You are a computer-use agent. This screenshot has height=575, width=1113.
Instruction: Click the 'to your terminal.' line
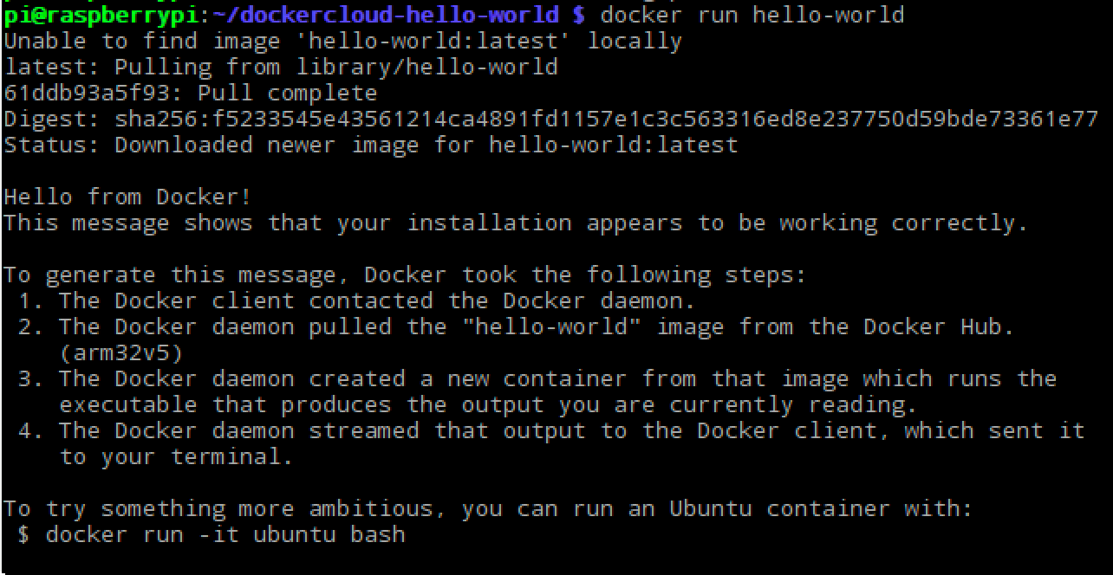coord(176,457)
